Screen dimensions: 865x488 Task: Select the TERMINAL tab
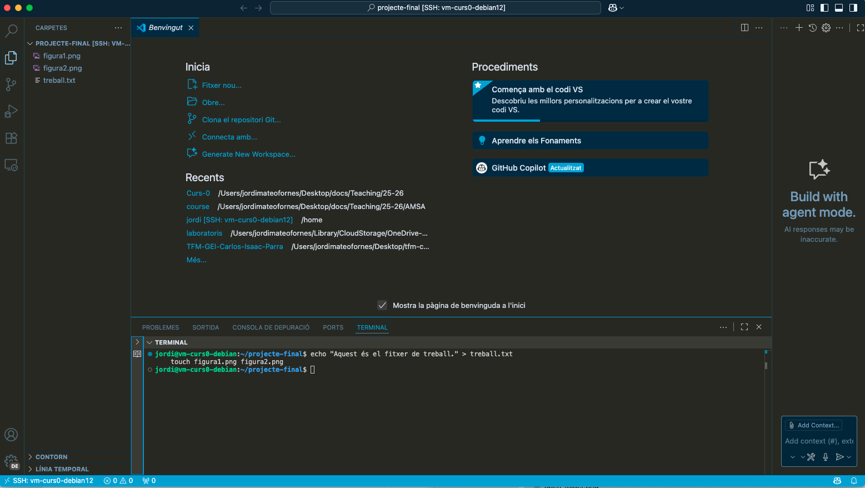click(372, 327)
